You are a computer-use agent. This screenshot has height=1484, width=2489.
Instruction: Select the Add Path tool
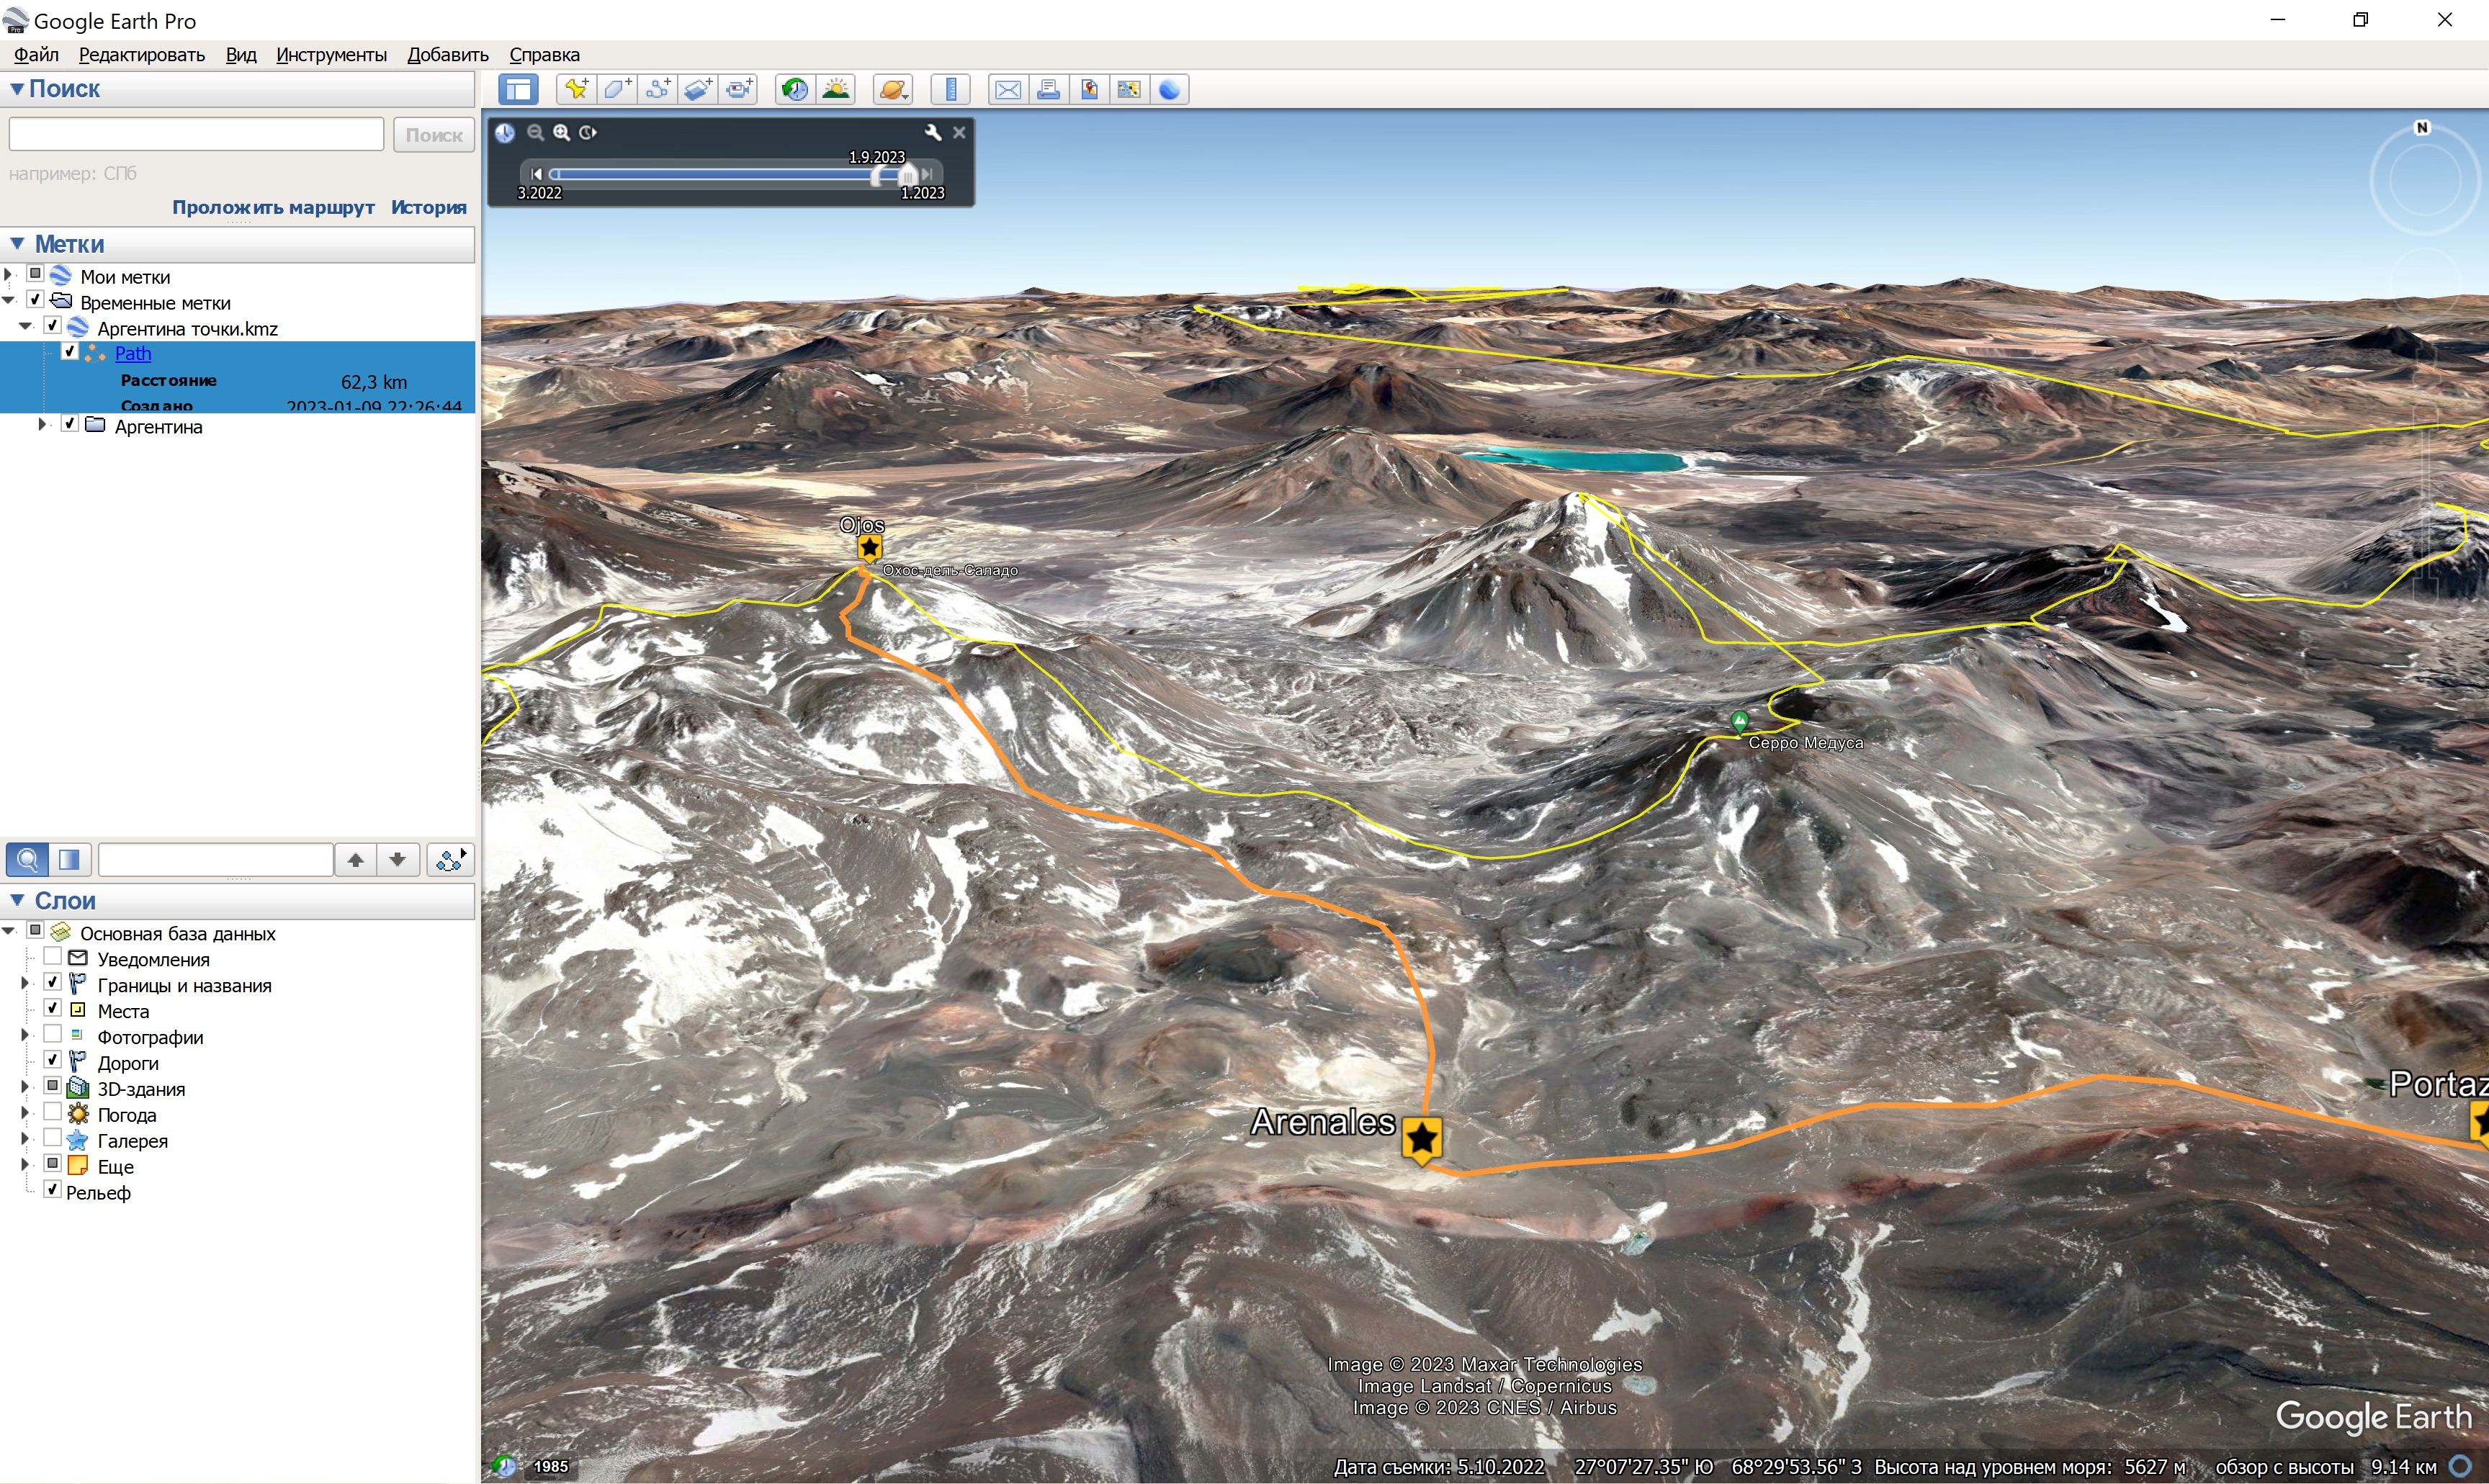coord(658,90)
